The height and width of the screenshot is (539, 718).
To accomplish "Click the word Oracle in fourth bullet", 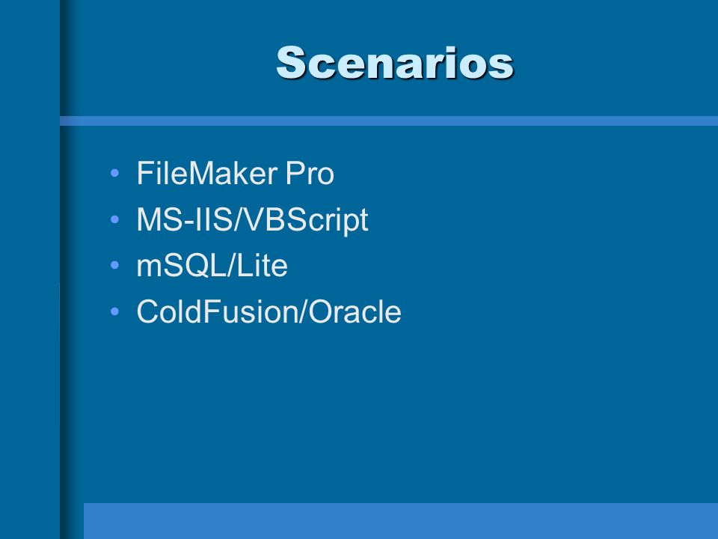I will pos(355,311).
